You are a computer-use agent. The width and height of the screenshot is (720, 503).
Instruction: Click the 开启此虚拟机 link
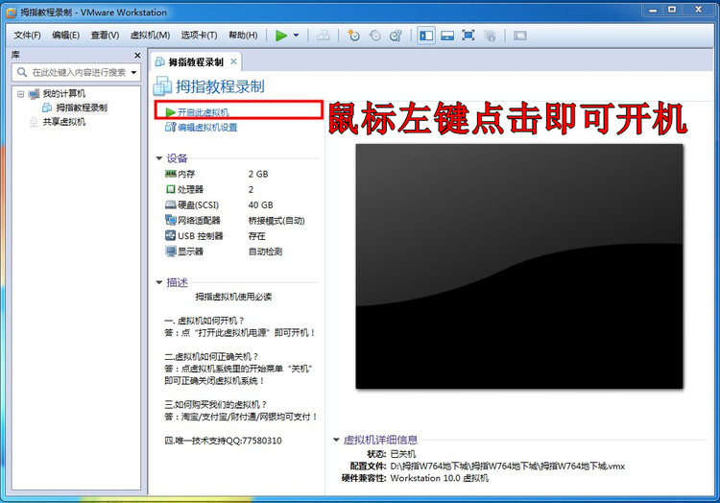click(203, 112)
